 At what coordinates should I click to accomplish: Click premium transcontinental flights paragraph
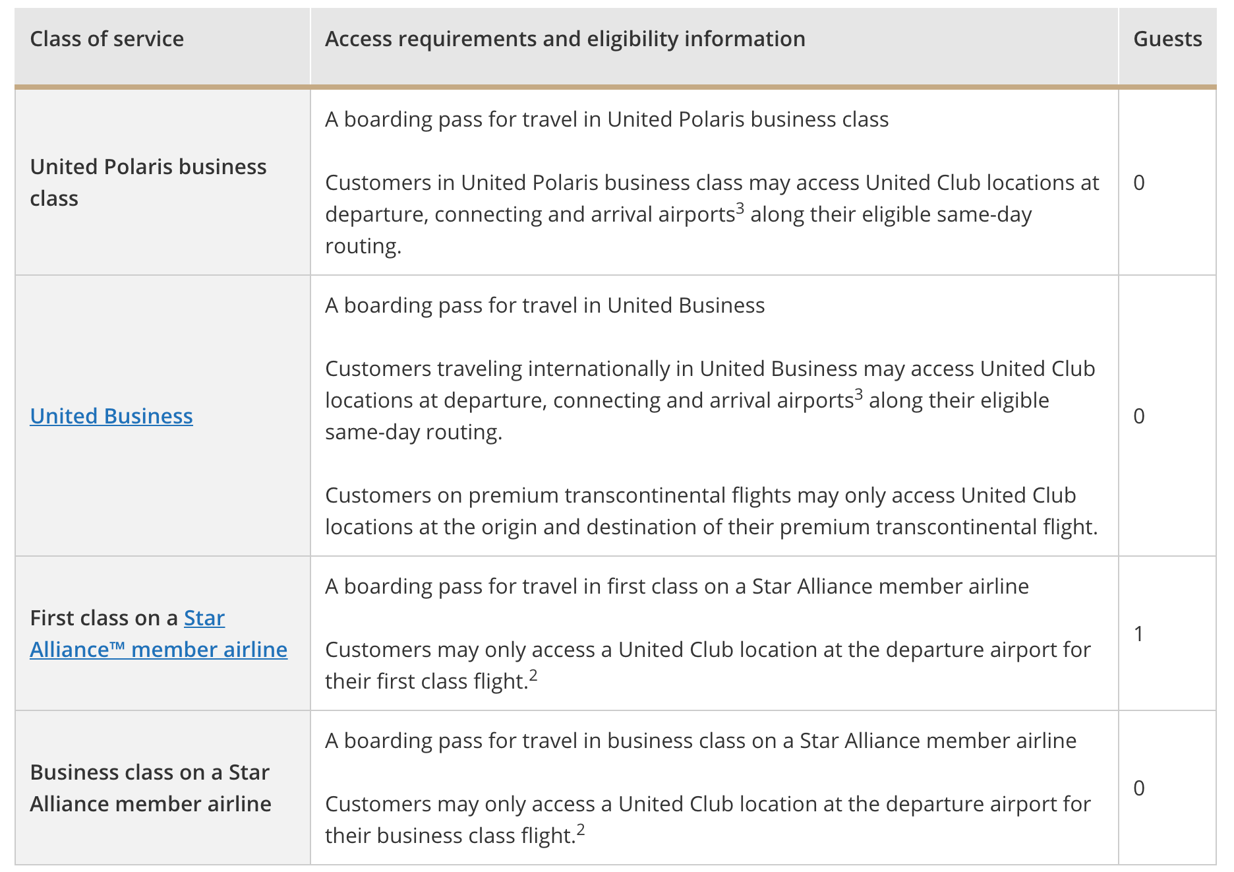[x=712, y=511]
